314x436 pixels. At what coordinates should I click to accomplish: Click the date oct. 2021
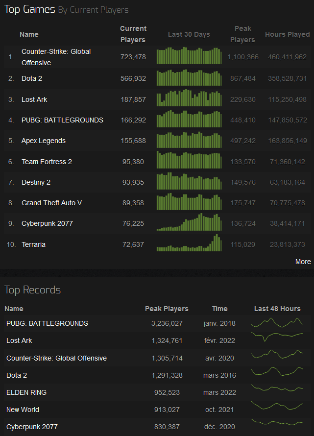coord(219,410)
